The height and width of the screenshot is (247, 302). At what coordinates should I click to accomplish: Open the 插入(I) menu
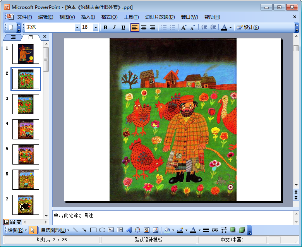click(x=88, y=17)
